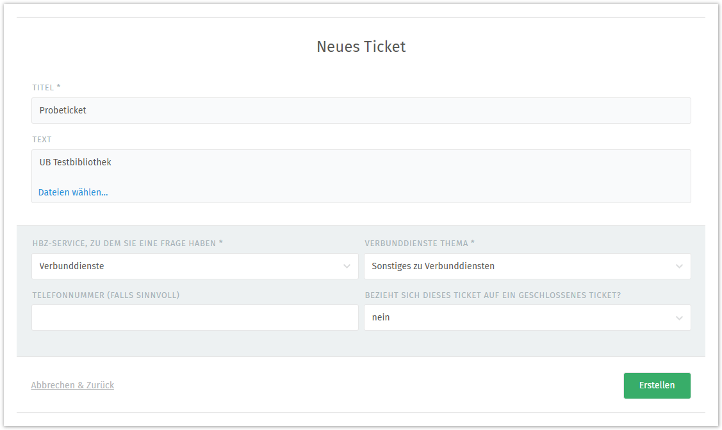Click the chevron beside "Sonstiges zu Verbunddiensten"

coord(679,266)
